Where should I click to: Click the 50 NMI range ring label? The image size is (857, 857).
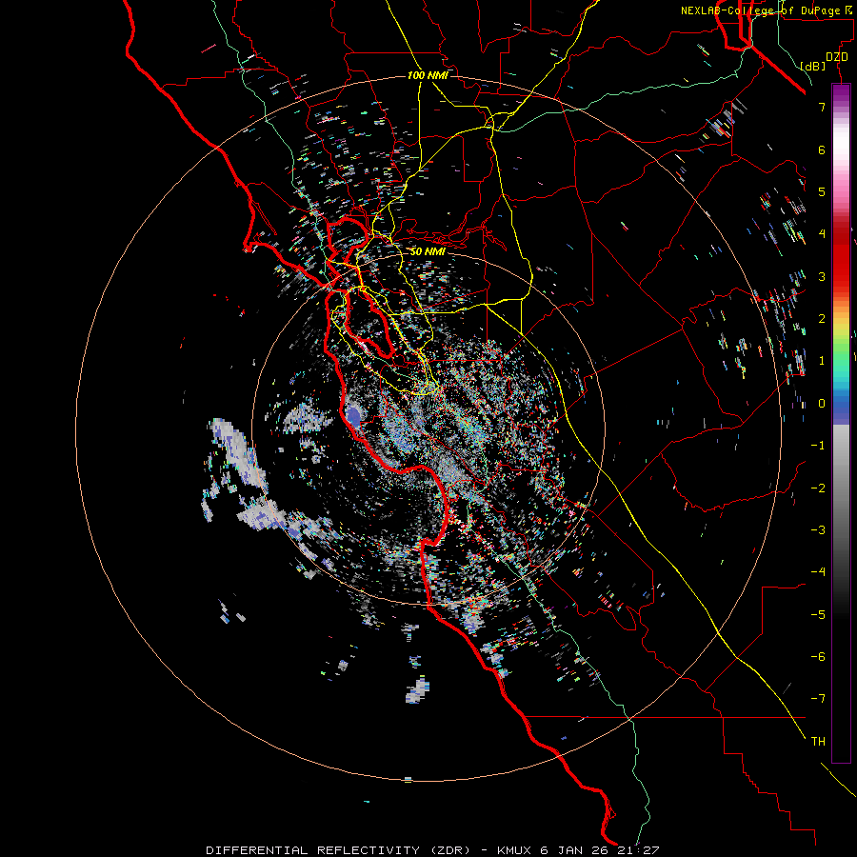click(428, 251)
